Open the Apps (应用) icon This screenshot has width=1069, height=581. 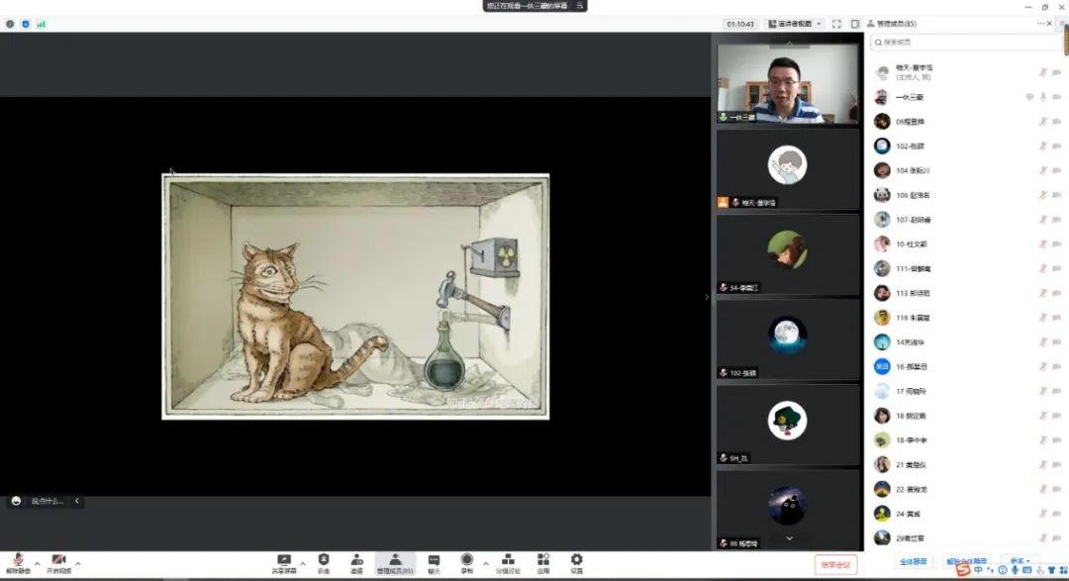coord(543,560)
